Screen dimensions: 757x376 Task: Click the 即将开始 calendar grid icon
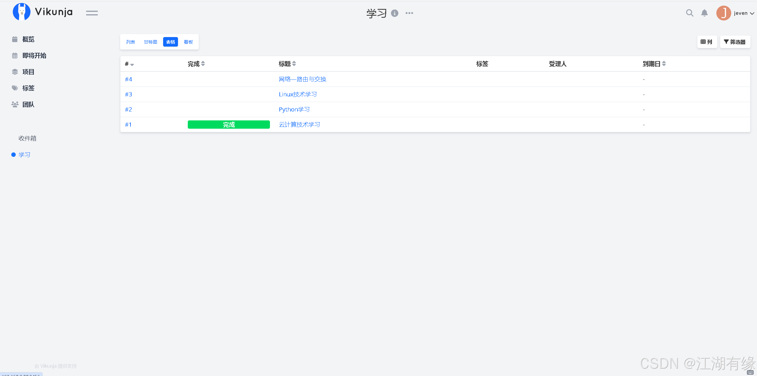coord(15,55)
